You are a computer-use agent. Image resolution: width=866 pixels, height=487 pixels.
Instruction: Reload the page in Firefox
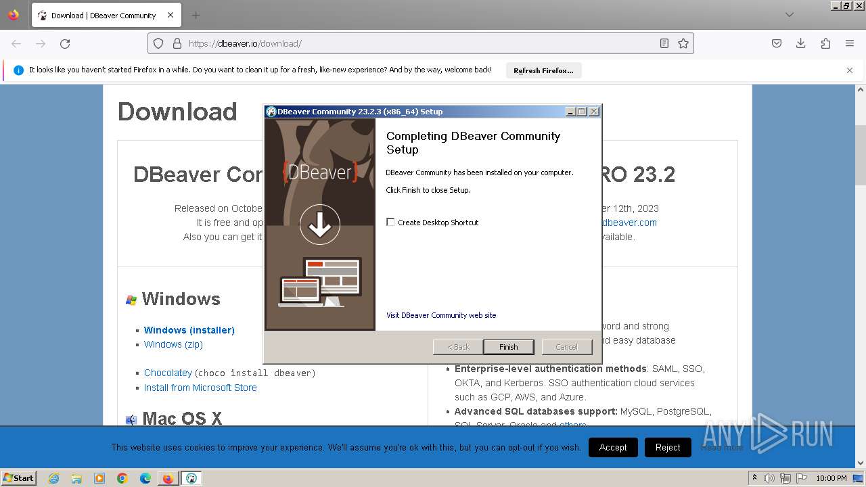pos(65,43)
